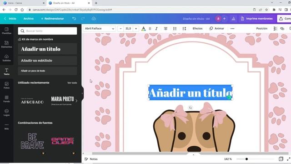This screenshot has width=291, height=164.
Task: Add a collaborator with plus button
Action: (x=224, y=19)
